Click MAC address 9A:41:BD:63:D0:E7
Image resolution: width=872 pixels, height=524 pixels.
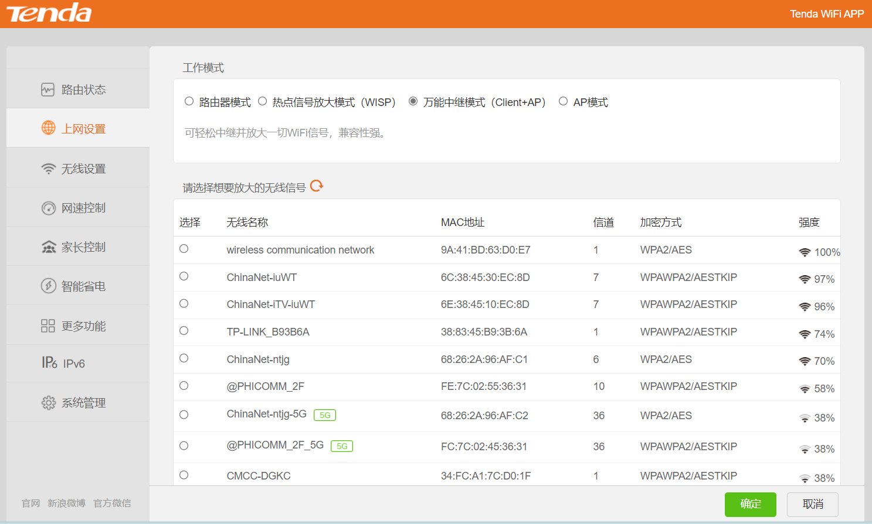pyautogui.click(x=486, y=250)
